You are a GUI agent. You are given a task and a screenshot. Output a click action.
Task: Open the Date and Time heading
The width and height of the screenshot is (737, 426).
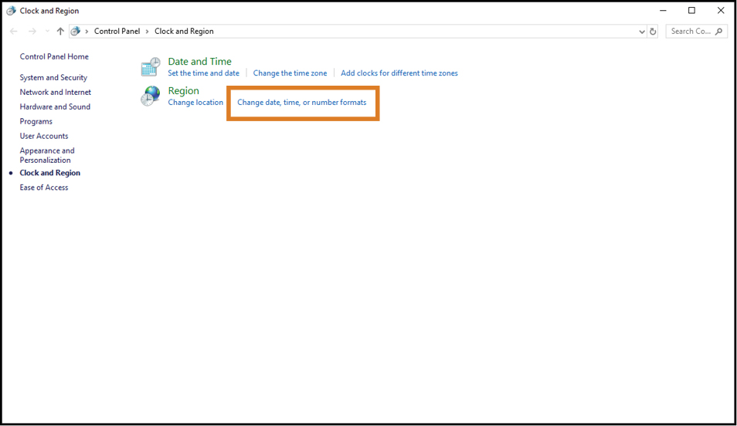(x=200, y=61)
